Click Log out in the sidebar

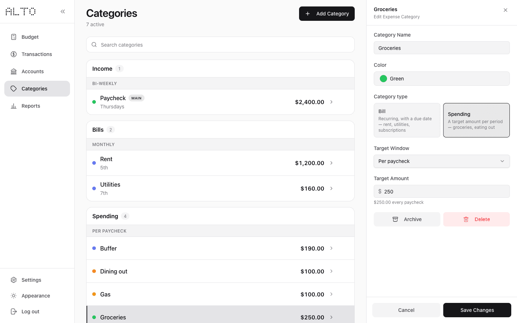[x=37, y=312]
